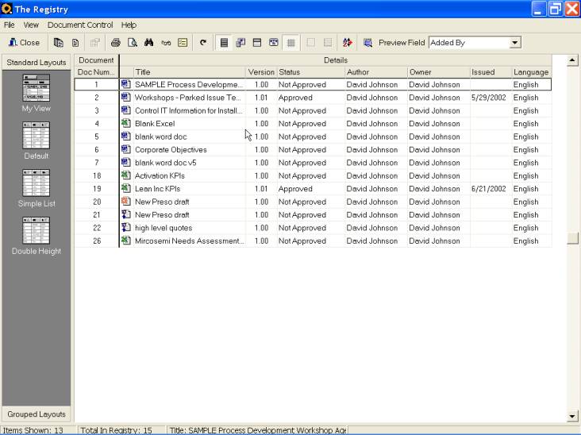
Task: Click the PowerPoint icon in row 20
Action: point(126,201)
